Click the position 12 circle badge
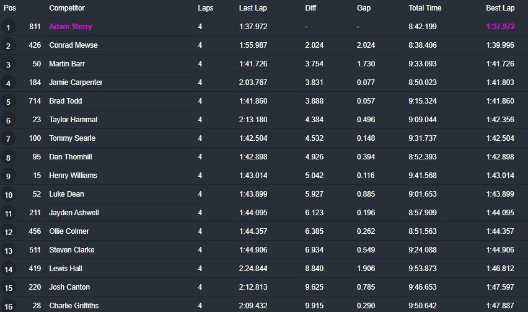Screen dimensions: 528x312 (x=8, y=232)
